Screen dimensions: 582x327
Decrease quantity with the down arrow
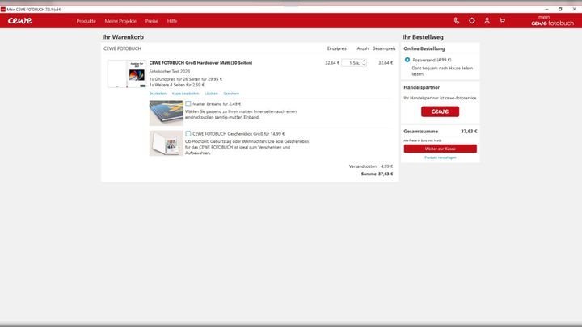point(364,65)
